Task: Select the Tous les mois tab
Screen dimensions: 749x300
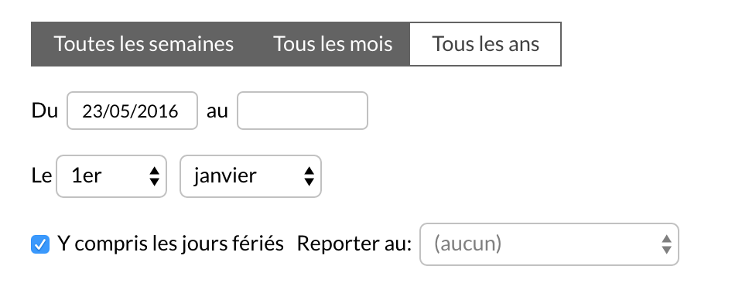Action: pos(333,44)
